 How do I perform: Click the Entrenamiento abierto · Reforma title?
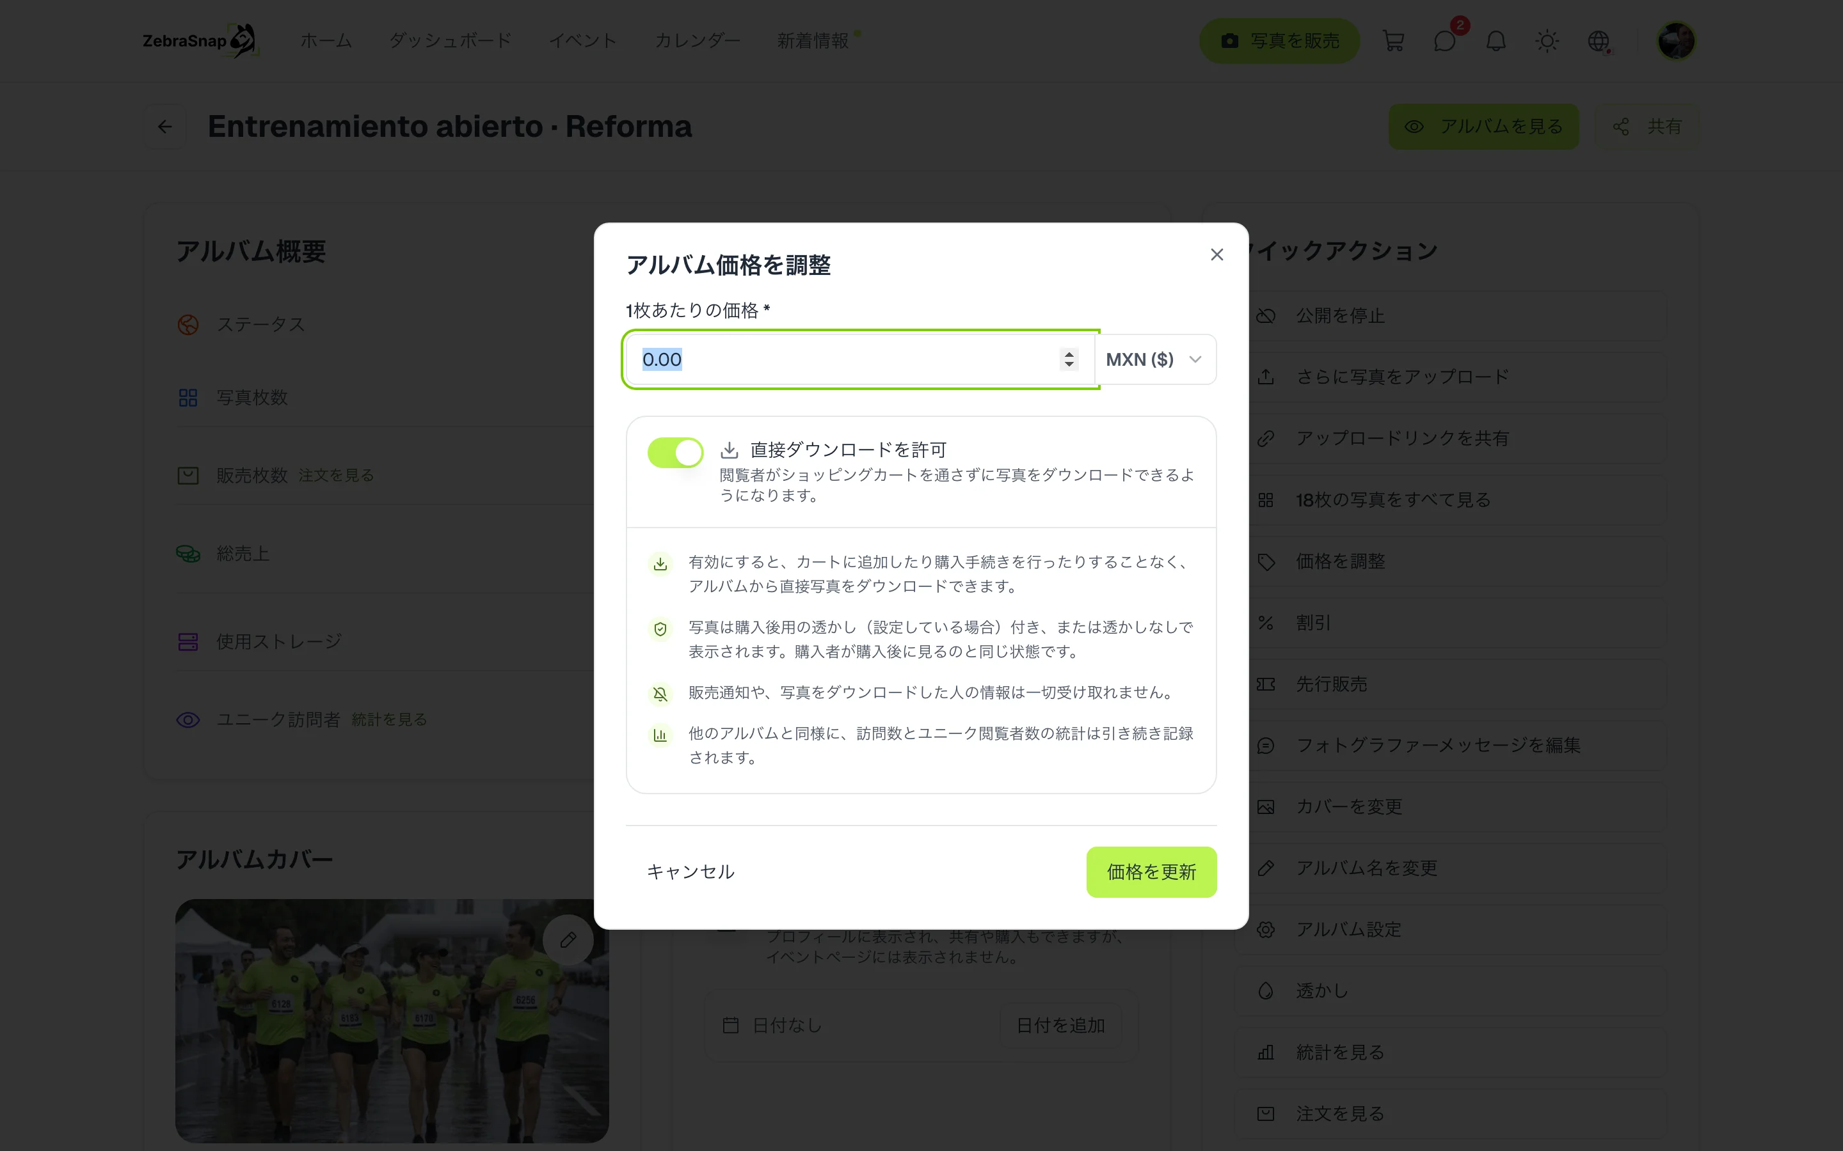[449, 127]
